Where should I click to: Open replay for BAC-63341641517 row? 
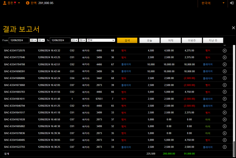point(225,112)
